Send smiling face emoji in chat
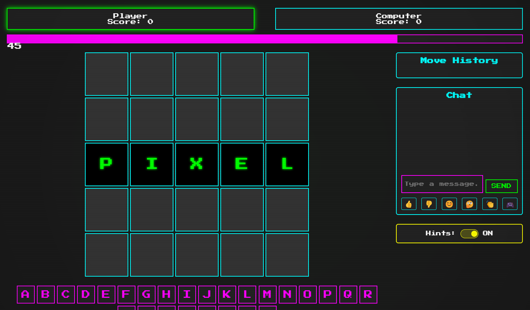 point(449,204)
